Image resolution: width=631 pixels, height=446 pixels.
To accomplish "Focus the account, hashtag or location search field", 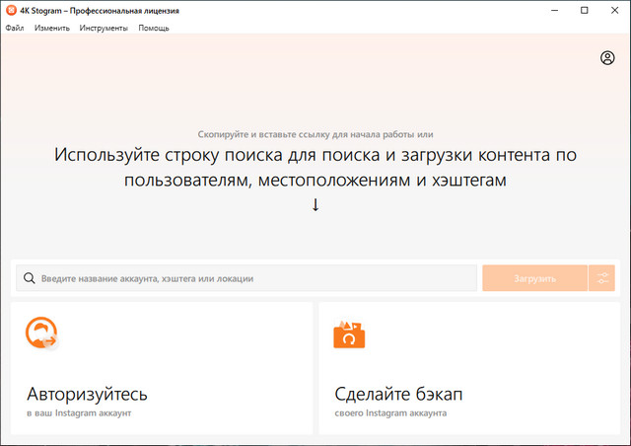I will click(x=246, y=278).
